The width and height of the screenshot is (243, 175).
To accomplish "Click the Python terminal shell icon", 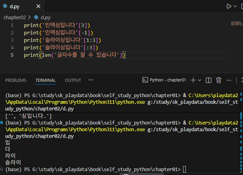I will click(145, 80).
